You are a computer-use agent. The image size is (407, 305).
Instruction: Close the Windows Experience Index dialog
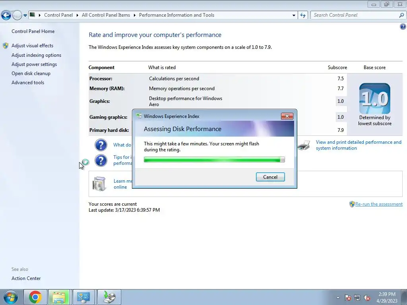click(x=287, y=116)
